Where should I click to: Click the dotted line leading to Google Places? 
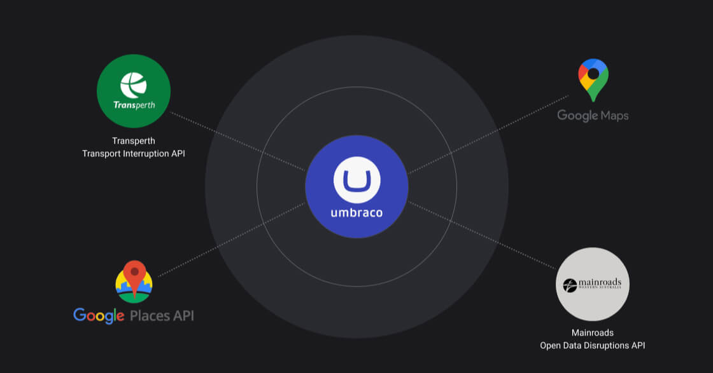pos(229,240)
